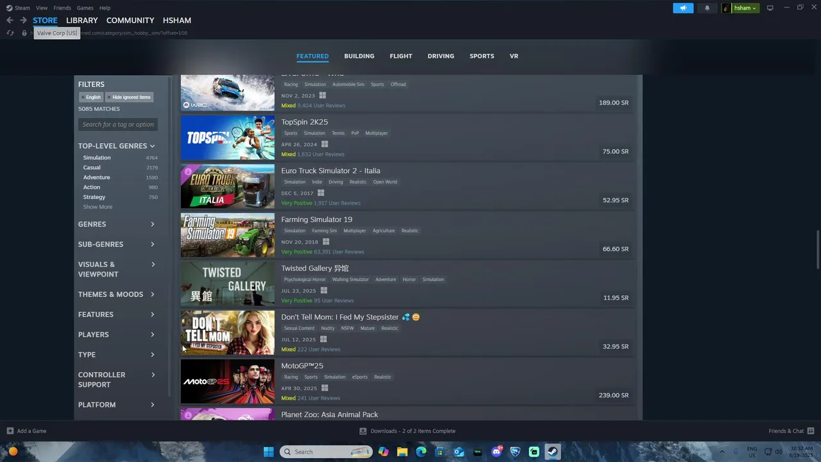Screen dimensions: 821x462
Task: Expand the Type filter section
Action: [x=117, y=355]
